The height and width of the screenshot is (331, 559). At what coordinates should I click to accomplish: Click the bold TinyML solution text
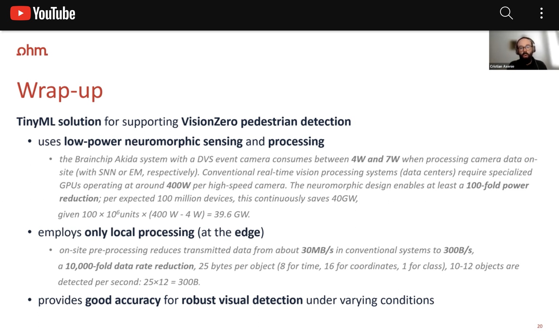59,121
